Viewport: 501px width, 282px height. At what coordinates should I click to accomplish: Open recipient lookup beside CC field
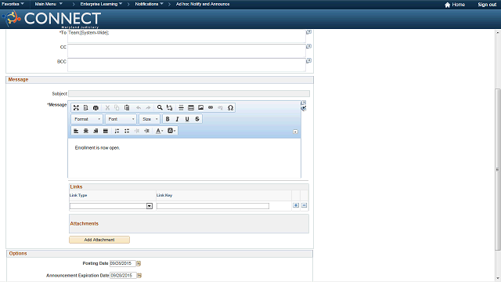click(x=308, y=46)
